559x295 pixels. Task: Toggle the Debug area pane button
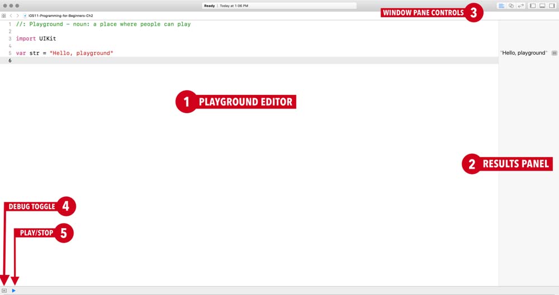click(542, 6)
